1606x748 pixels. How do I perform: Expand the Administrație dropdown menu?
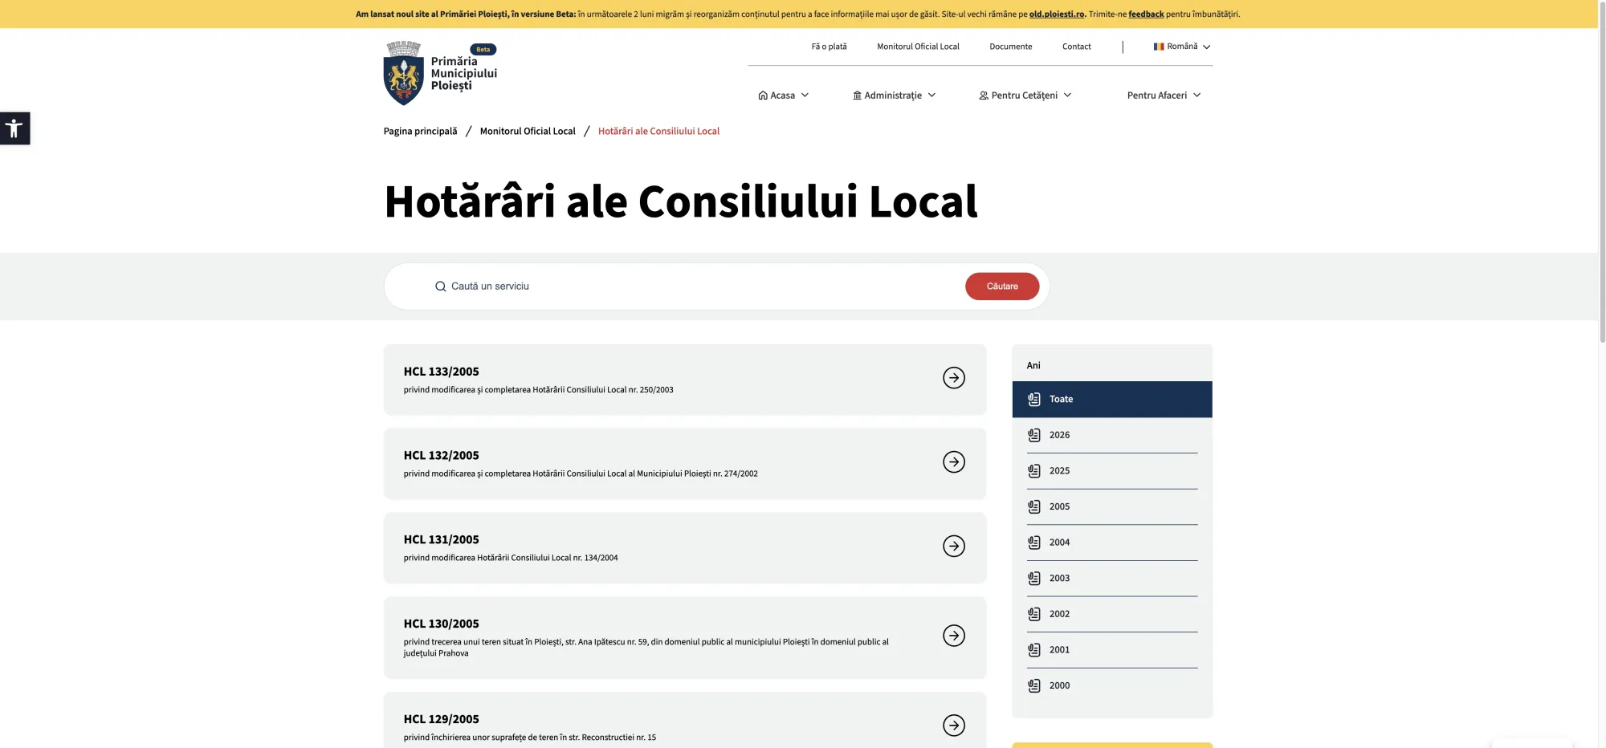click(893, 95)
